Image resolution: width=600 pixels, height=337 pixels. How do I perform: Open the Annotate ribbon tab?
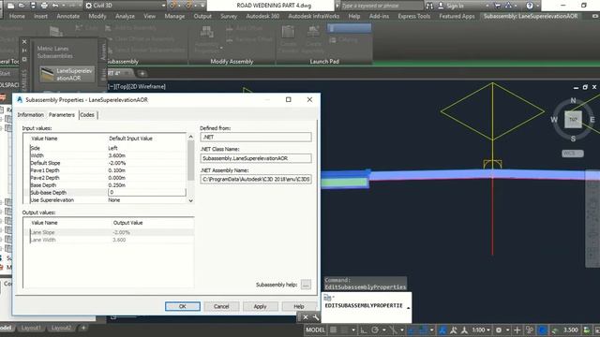point(68,16)
